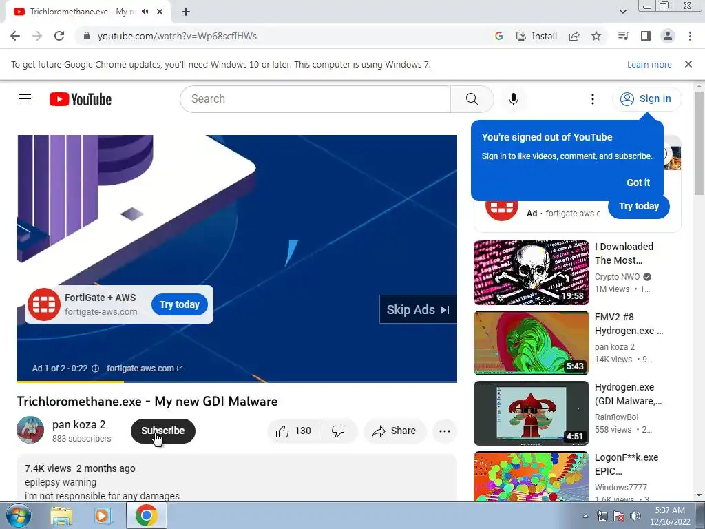This screenshot has height=529, width=705.
Task: Open the tab search dropdown chevron
Action: point(622,12)
